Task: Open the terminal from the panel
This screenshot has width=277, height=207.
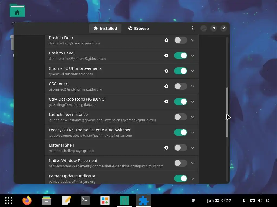Action: point(85,201)
